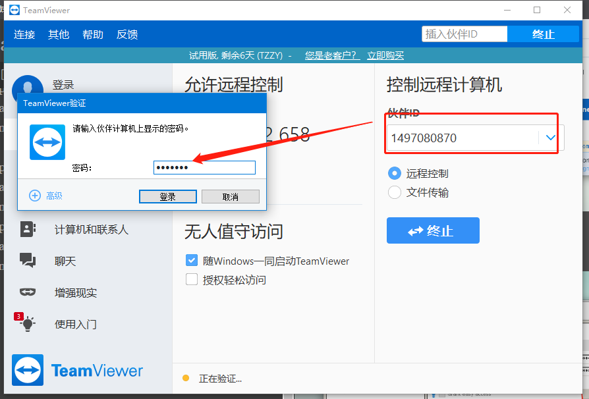589x399 pixels.
Task: Click the TeamViewer logo in the dialog
Action: 47,142
